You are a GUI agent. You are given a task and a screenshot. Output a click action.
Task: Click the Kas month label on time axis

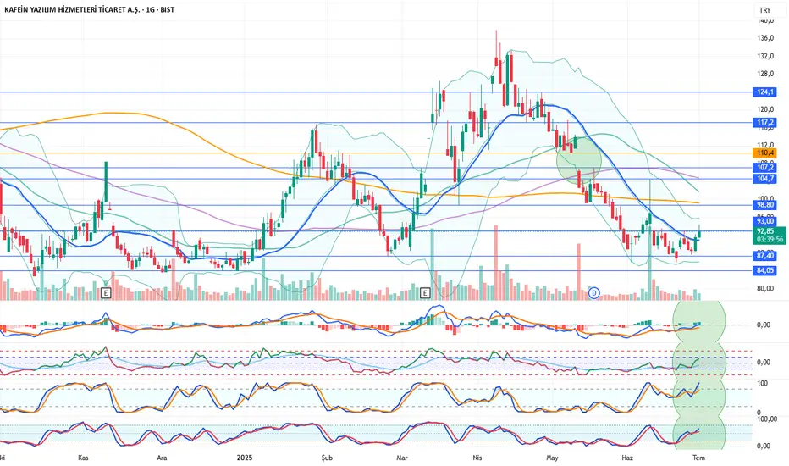pyautogui.click(x=84, y=458)
